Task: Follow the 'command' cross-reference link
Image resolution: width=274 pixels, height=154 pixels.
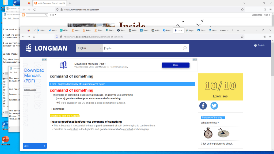Action: 59,109
